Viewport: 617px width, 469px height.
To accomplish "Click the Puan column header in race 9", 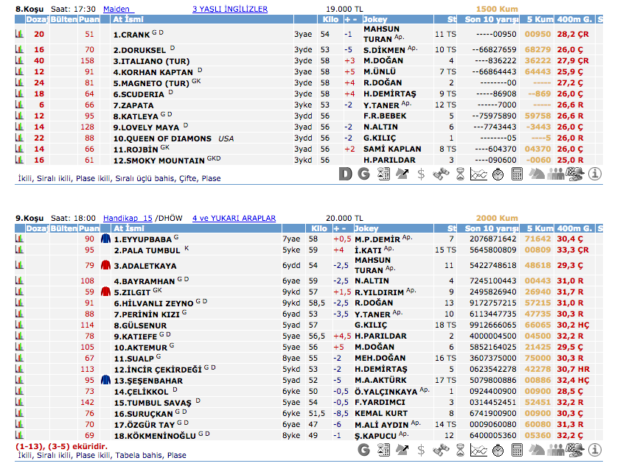I will pyautogui.click(x=89, y=229).
